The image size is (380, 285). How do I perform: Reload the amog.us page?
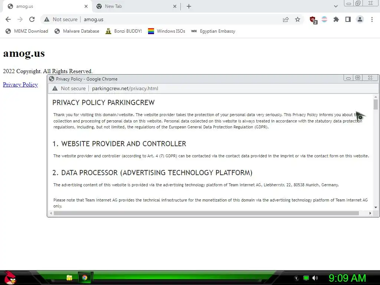32,19
